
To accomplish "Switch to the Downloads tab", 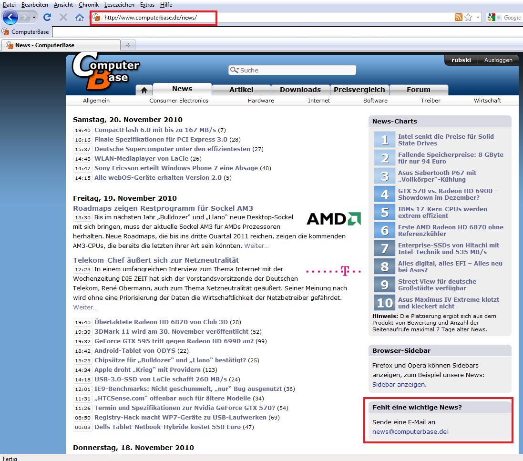I will pyautogui.click(x=300, y=90).
